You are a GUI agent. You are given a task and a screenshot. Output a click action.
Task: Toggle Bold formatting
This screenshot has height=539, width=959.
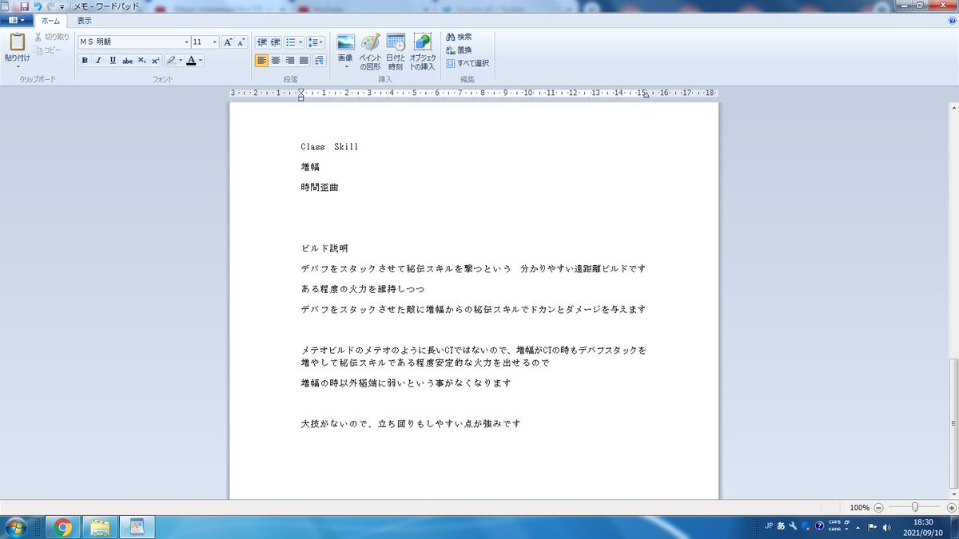[84, 60]
